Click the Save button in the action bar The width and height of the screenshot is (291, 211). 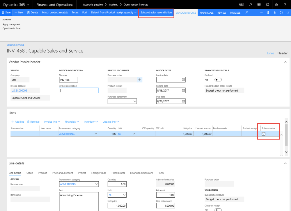[x=6, y=12]
